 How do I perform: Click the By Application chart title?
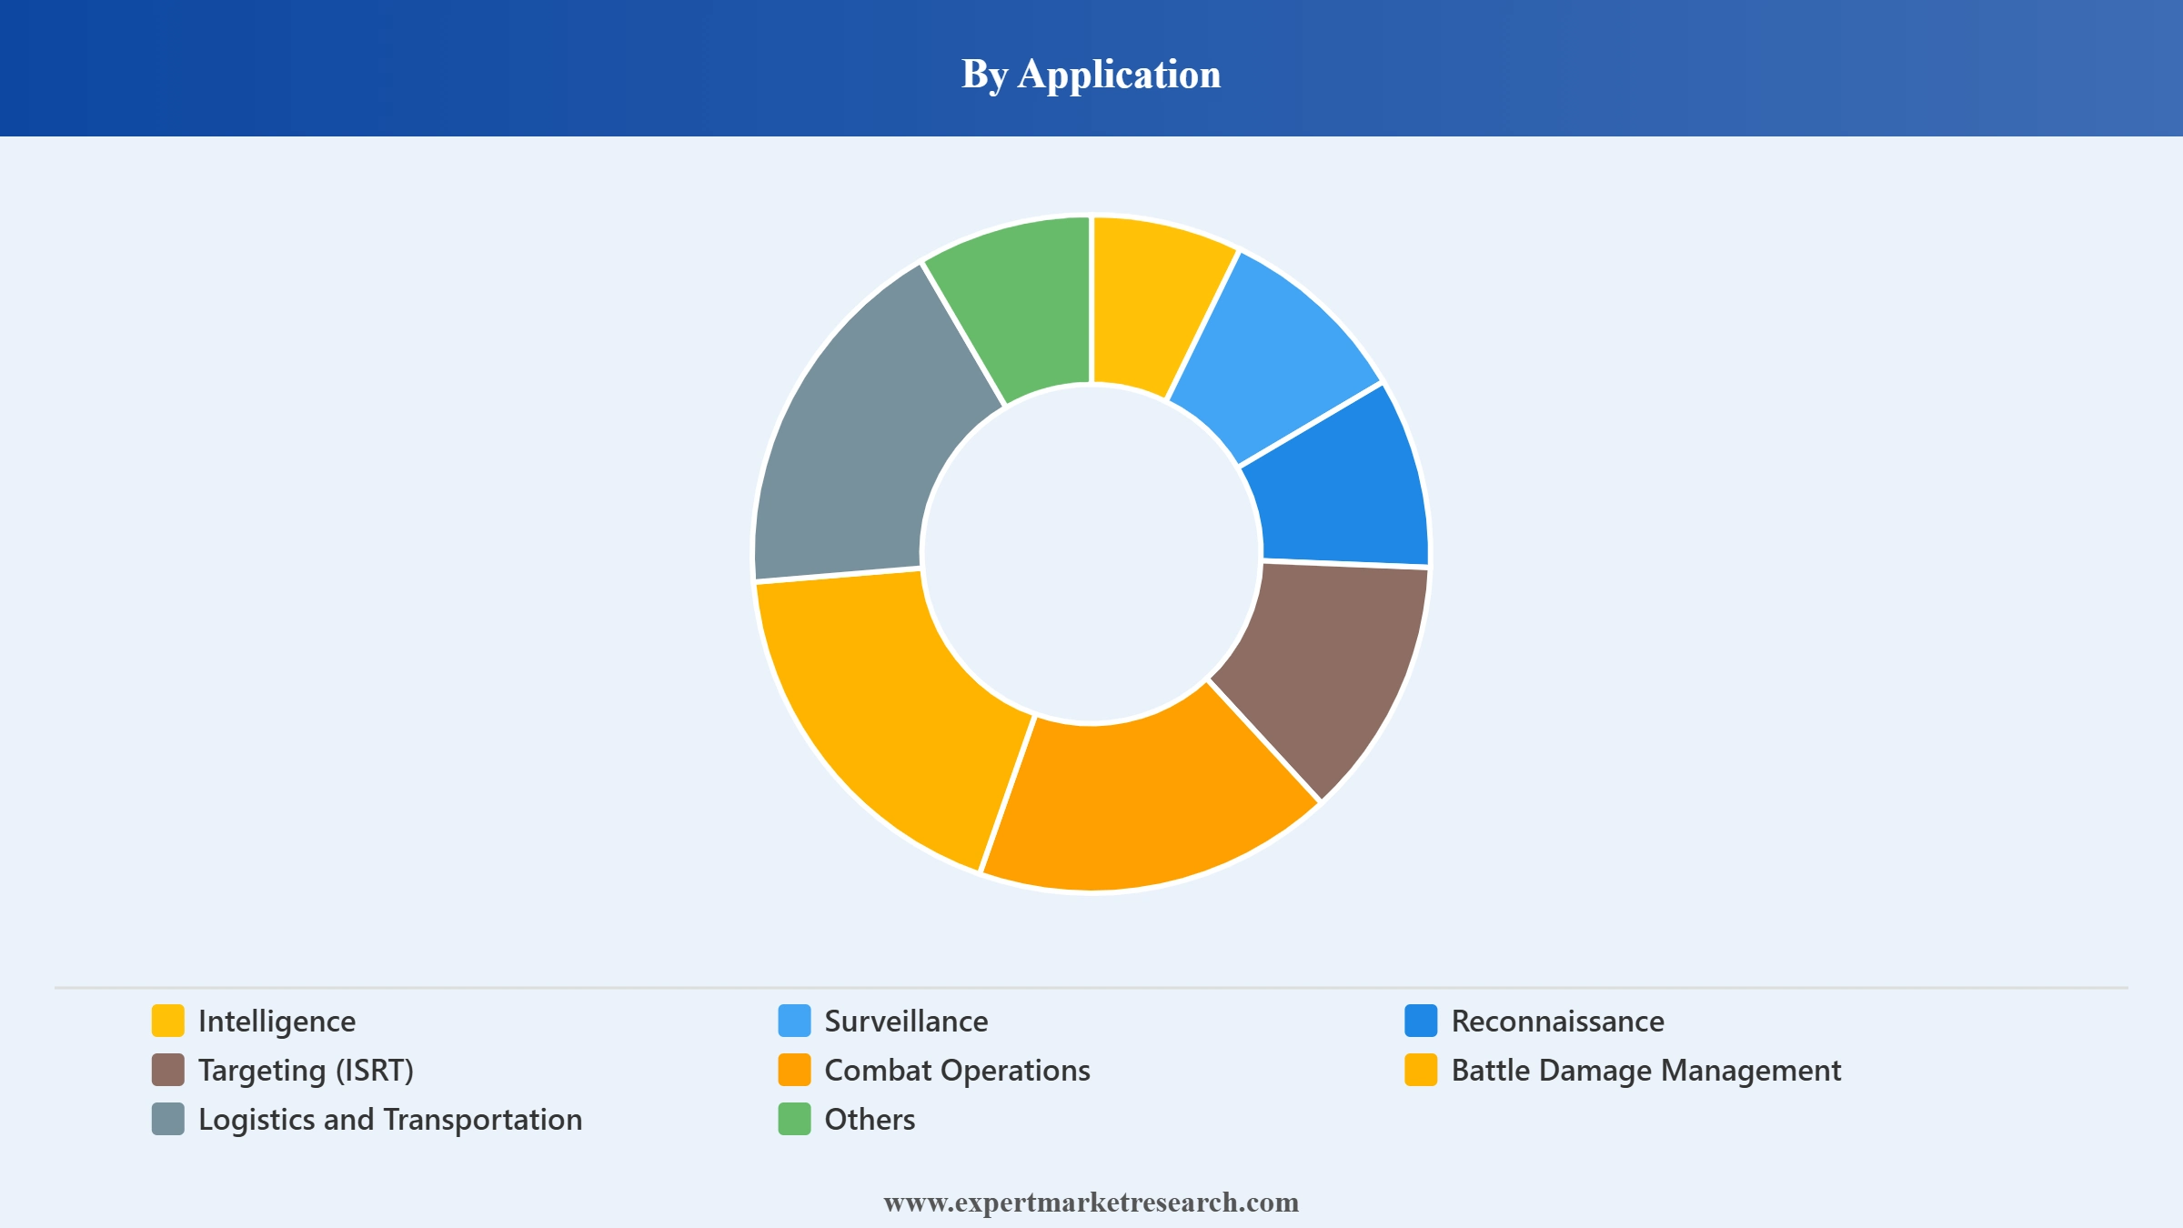point(1091,74)
